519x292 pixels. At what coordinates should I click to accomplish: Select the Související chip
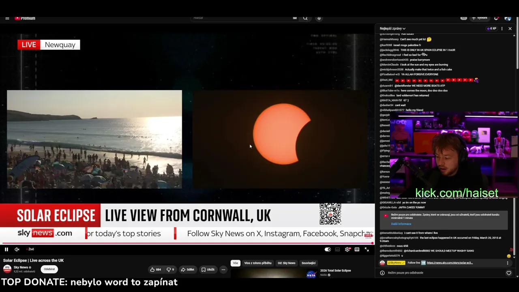coord(309,263)
